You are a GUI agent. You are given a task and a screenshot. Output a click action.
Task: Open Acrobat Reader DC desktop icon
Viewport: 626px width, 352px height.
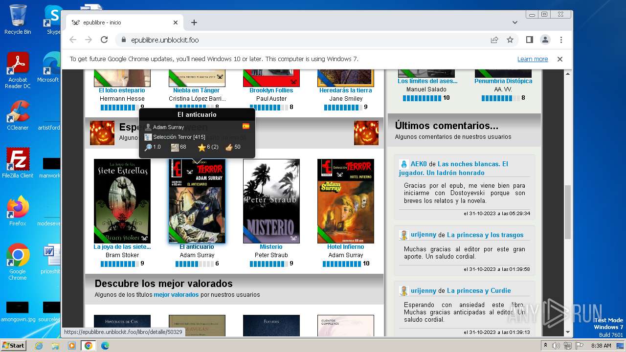(x=18, y=70)
